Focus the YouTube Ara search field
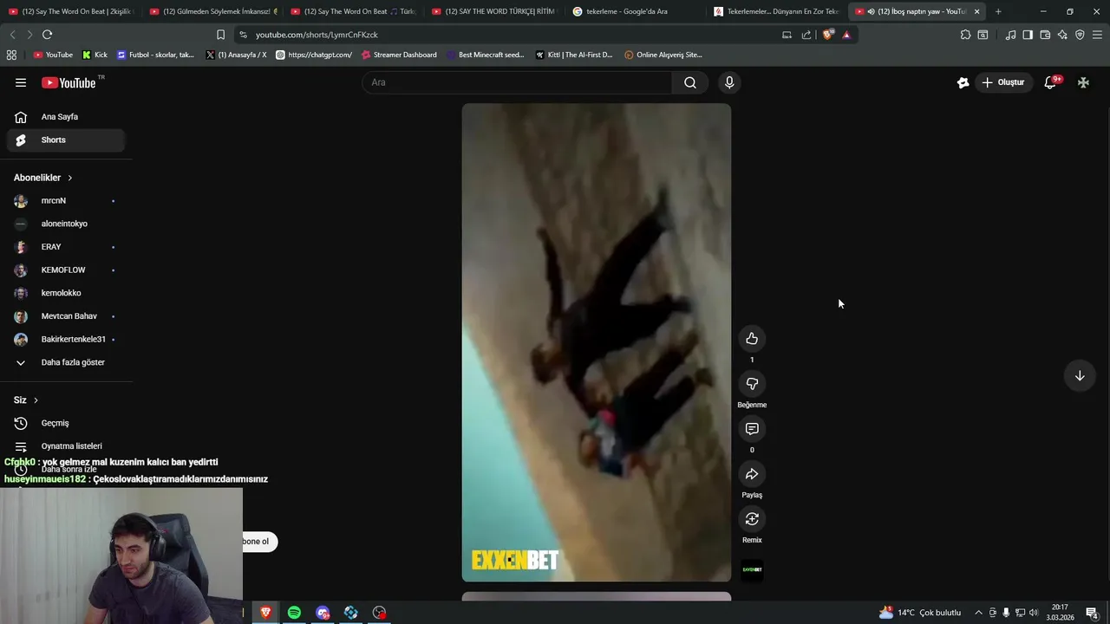The width and height of the screenshot is (1110, 624). coord(518,82)
